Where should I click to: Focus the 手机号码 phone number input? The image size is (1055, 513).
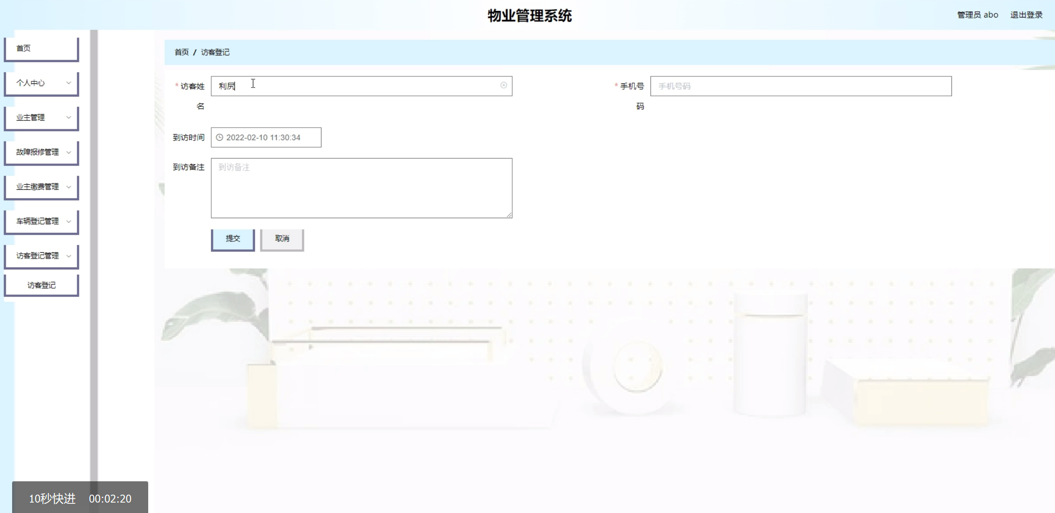click(800, 86)
